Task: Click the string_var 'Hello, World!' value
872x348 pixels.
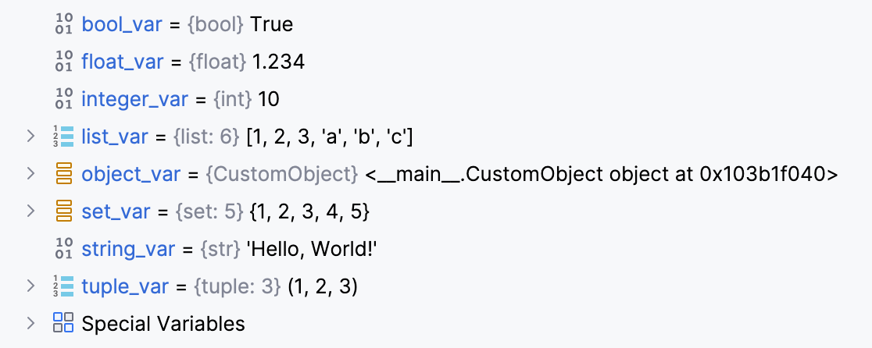Action: (306, 249)
